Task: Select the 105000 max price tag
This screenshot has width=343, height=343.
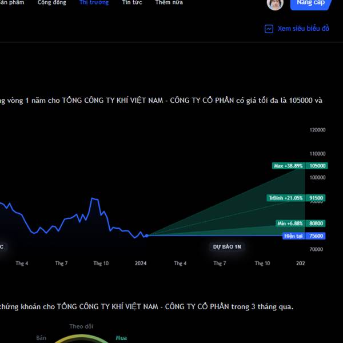Action: coord(317,166)
